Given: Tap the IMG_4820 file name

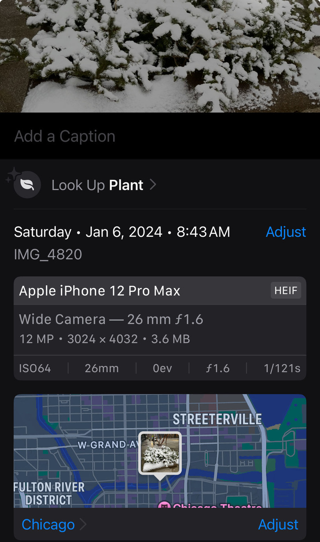Looking at the screenshot, I should (x=48, y=254).
